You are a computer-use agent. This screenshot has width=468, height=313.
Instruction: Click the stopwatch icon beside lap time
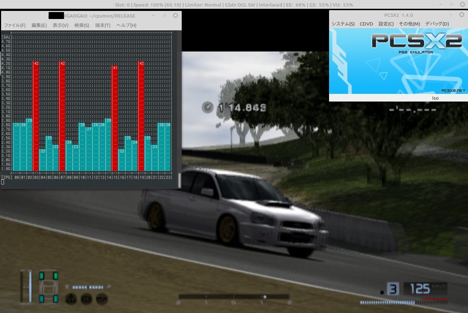pos(207,107)
